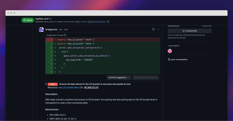Add an emoji reaction to the comment
Screen dimensions: 233x121
click(x=153, y=29)
